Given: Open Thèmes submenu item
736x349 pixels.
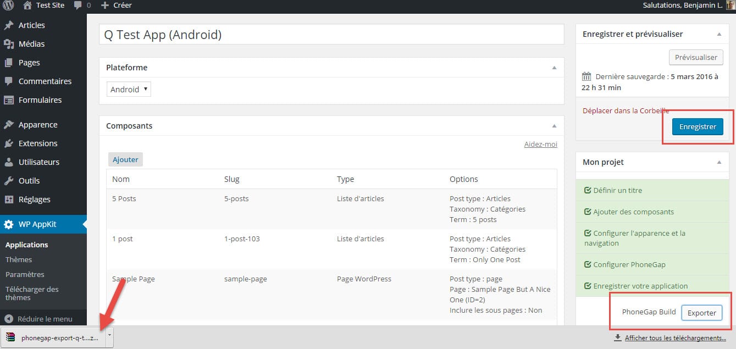Looking at the screenshot, I should [x=19, y=259].
